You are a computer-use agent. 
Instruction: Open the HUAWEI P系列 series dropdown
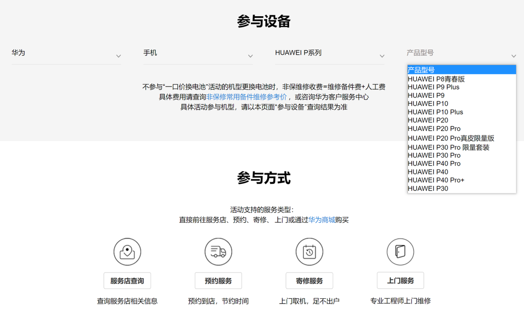[330, 53]
